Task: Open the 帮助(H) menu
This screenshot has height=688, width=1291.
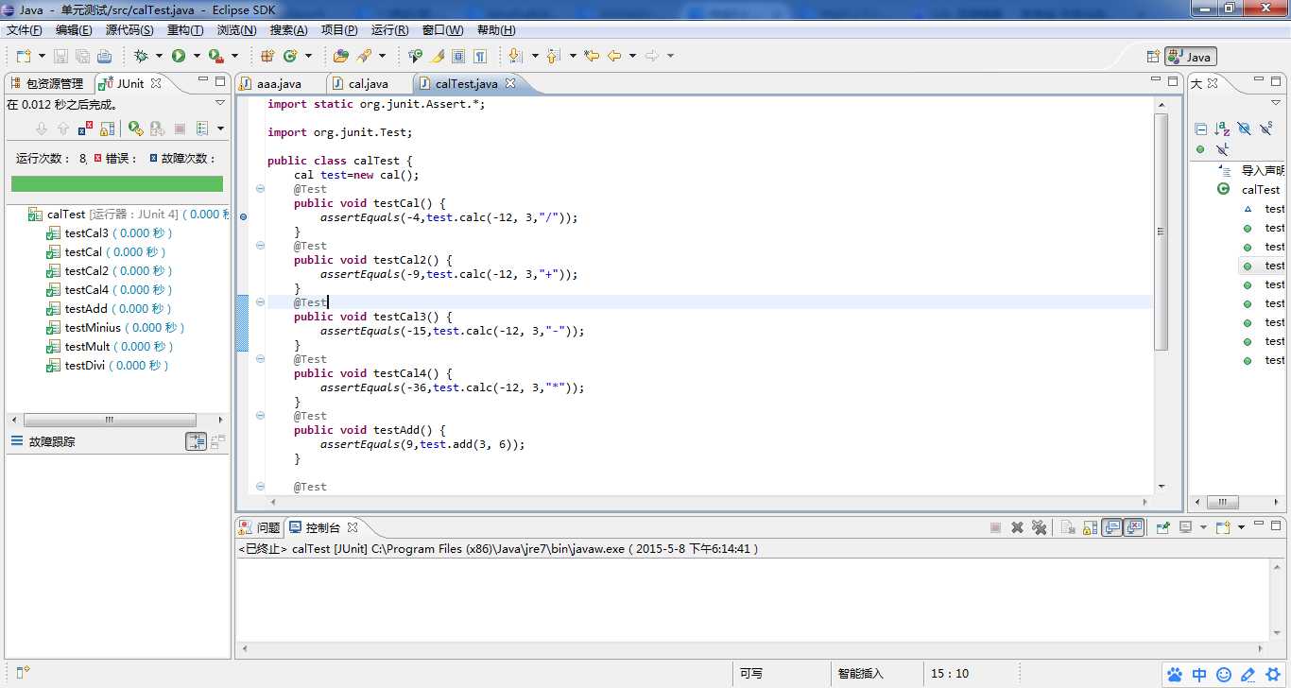Action: tap(497, 30)
